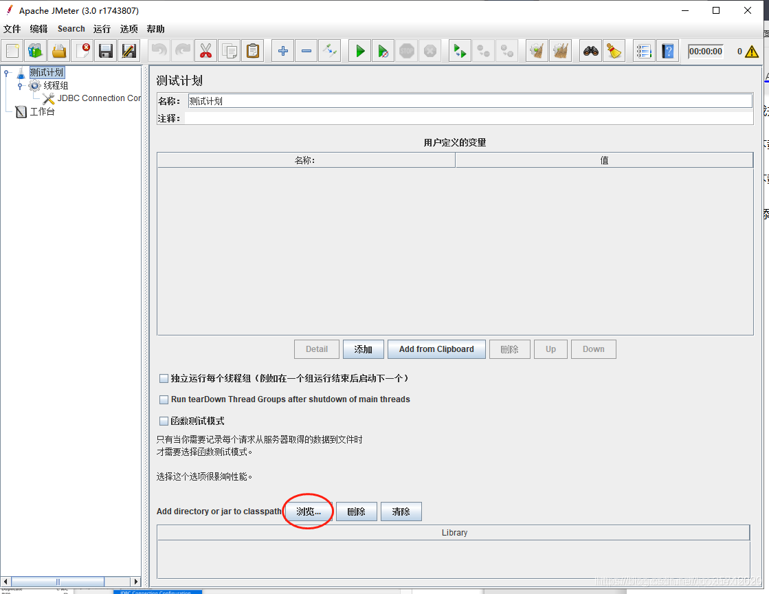Screen dimensions: 769x594
Task: Click the Shutdown test icon
Action: (x=430, y=51)
